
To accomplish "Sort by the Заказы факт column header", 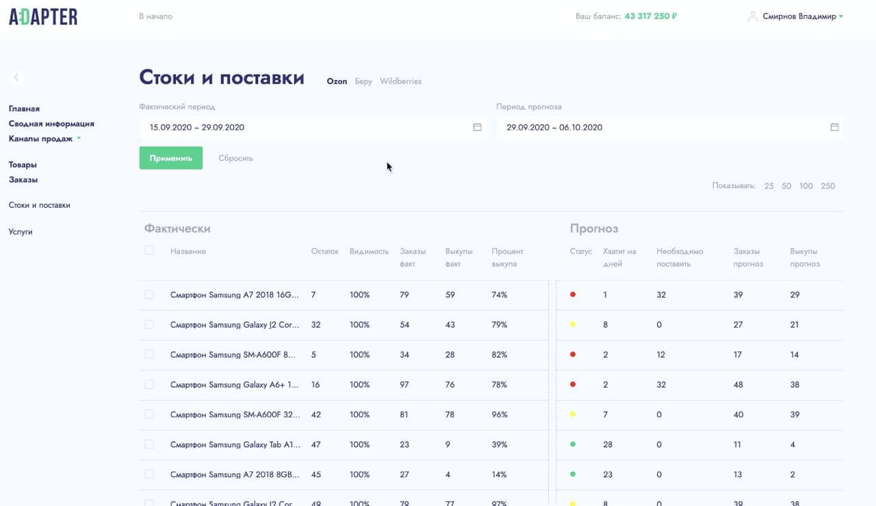I will 411,257.
